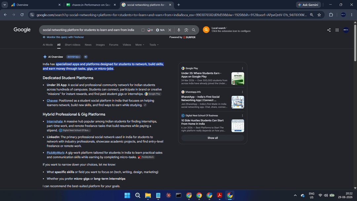
Task: Open the tab search chevron in Chrome
Action: (x=5, y=5)
